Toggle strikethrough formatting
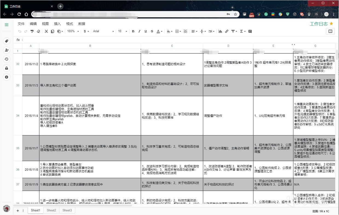Image resolution: width=339 pixels, height=215 pixels. pos(152,31)
